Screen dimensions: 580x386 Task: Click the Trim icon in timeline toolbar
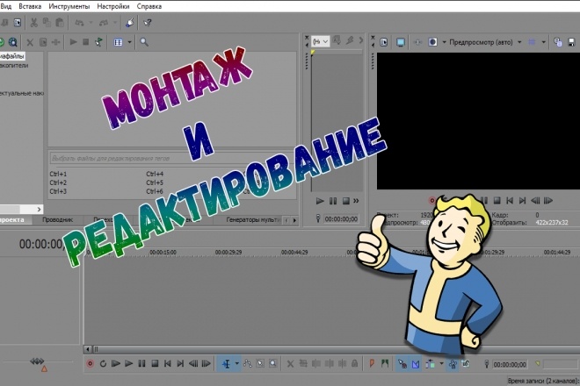303,364
